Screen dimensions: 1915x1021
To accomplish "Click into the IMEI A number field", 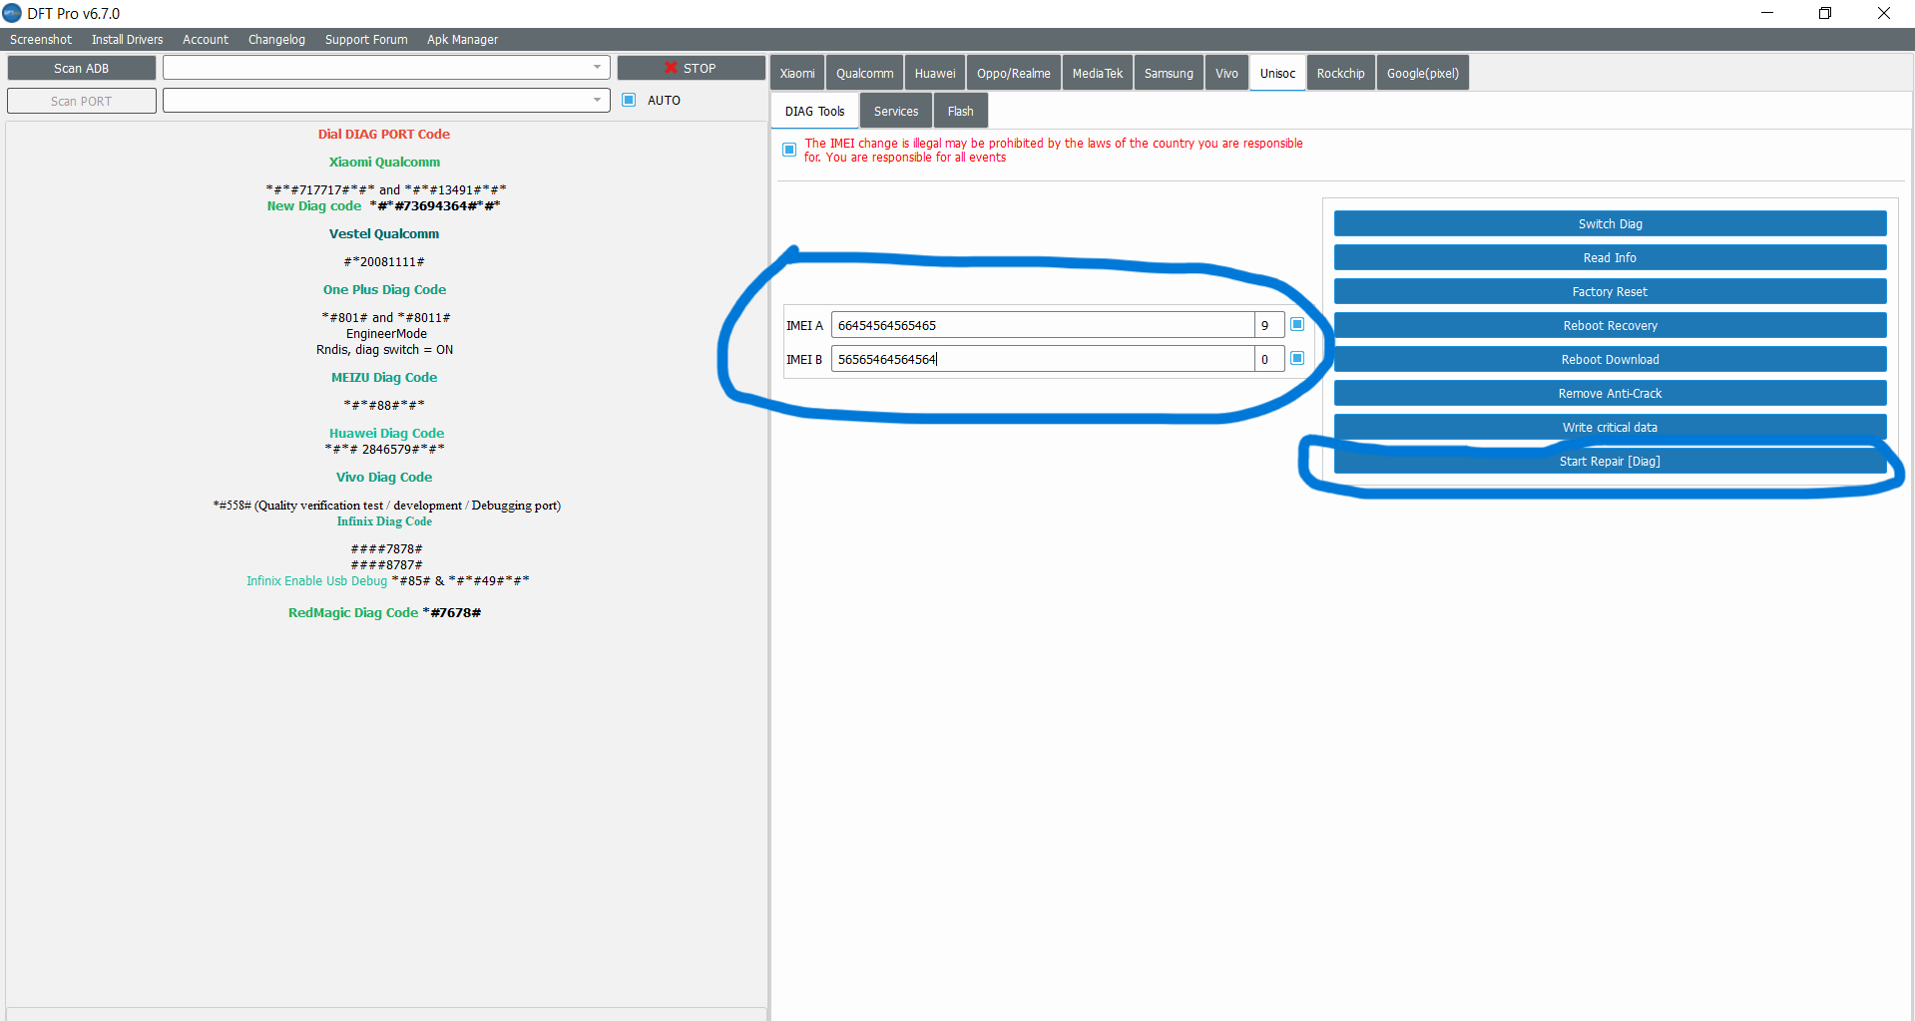I will tap(1042, 325).
